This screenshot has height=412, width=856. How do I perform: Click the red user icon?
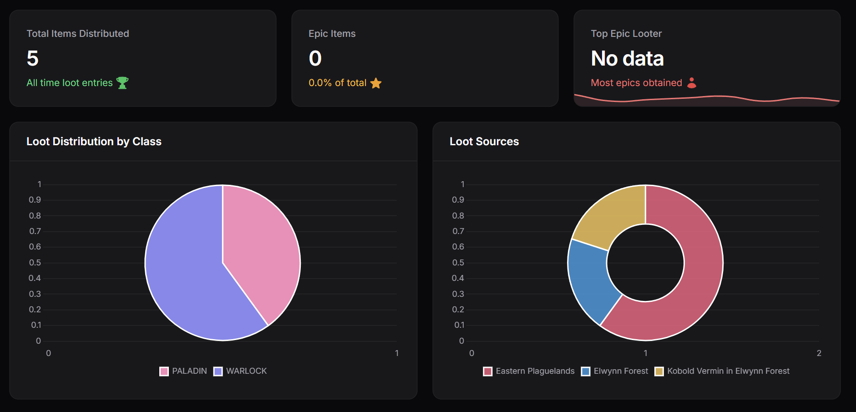tap(692, 83)
